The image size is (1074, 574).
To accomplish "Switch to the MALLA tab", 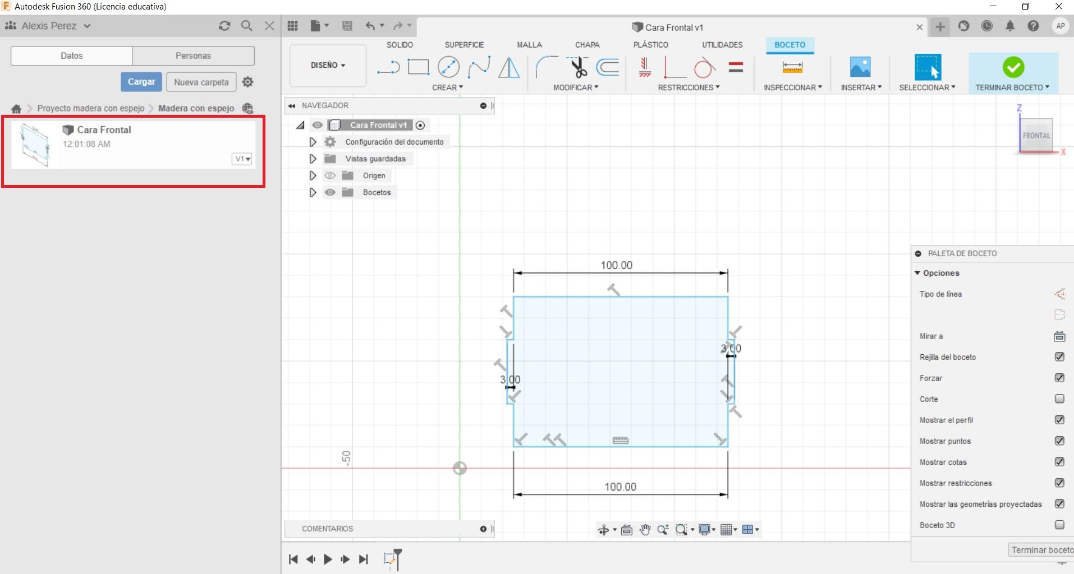I will [x=529, y=45].
